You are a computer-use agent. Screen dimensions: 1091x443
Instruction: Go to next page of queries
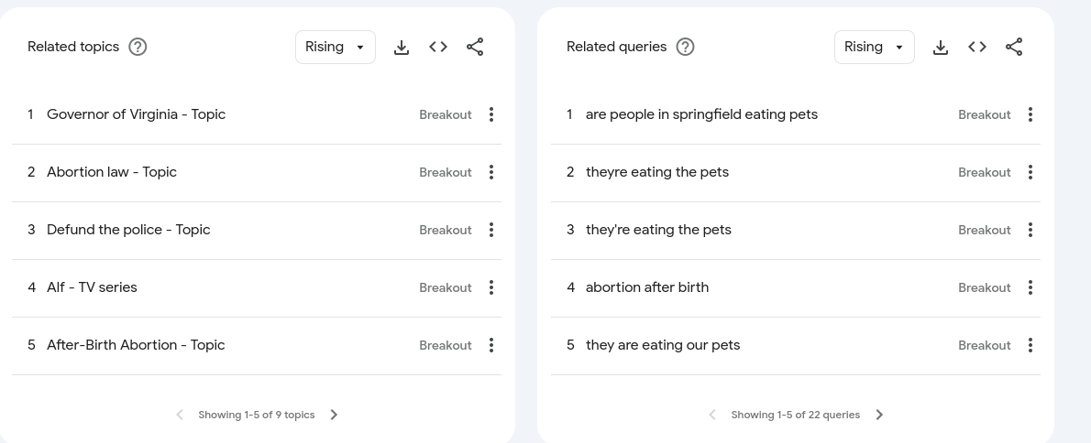tap(879, 415)
